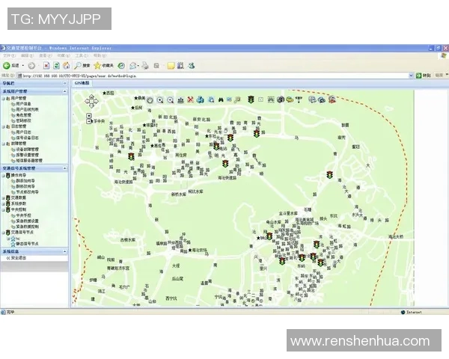Click the map zoom-in plus button
449x359 pixels.
(x=89, y=117)
